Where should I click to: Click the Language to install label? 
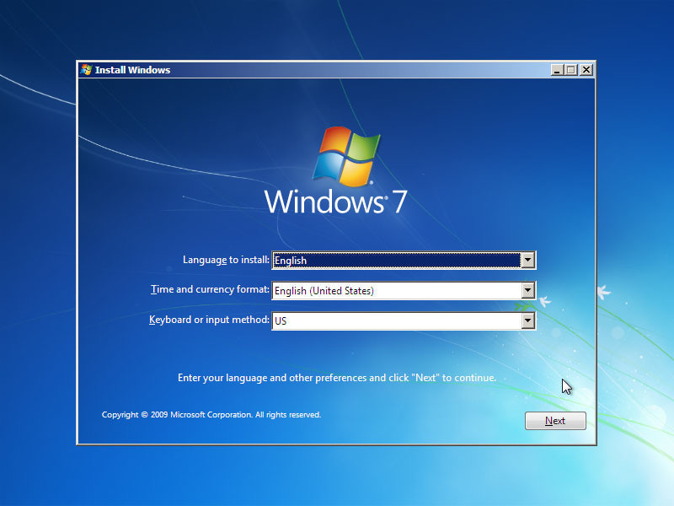(224, 260)
